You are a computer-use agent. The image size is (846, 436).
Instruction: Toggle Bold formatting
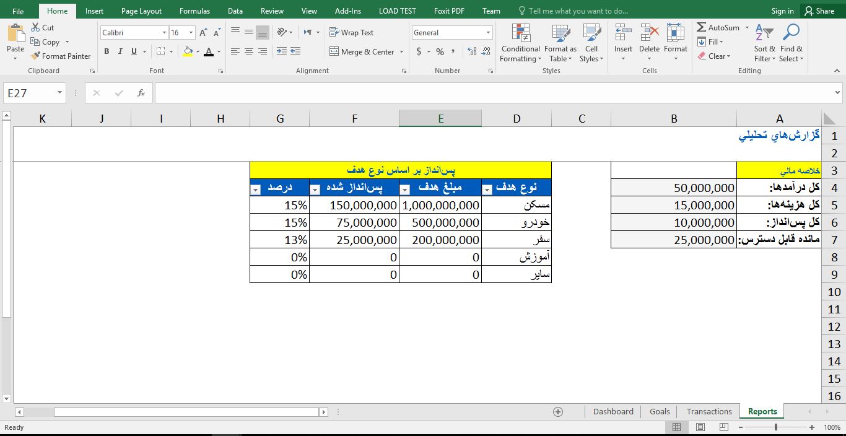[x=107, y=52]
